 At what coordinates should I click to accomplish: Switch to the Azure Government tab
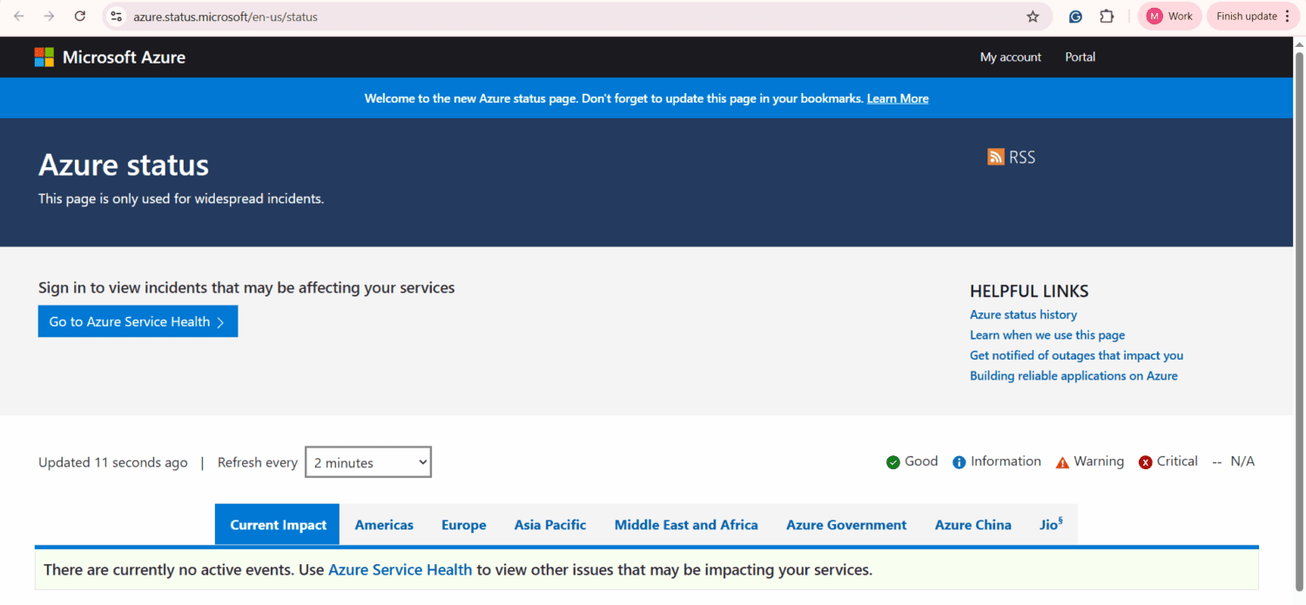845,524
